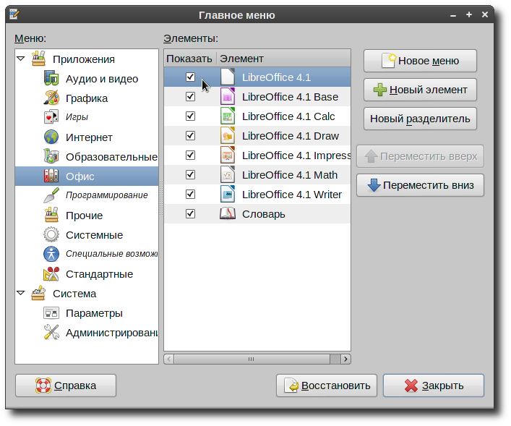Click the Словарь dictionary book icon
Viewport: 511px width, 426px height.
pyautogui.click(x=228, y=214)
